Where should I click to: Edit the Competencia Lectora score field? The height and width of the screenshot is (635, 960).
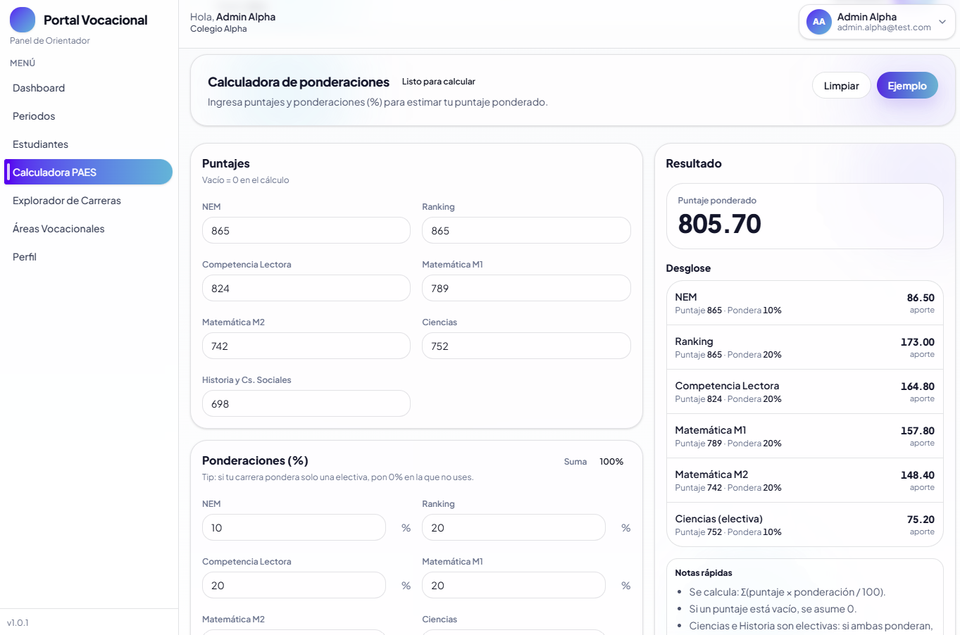[306, 288]
